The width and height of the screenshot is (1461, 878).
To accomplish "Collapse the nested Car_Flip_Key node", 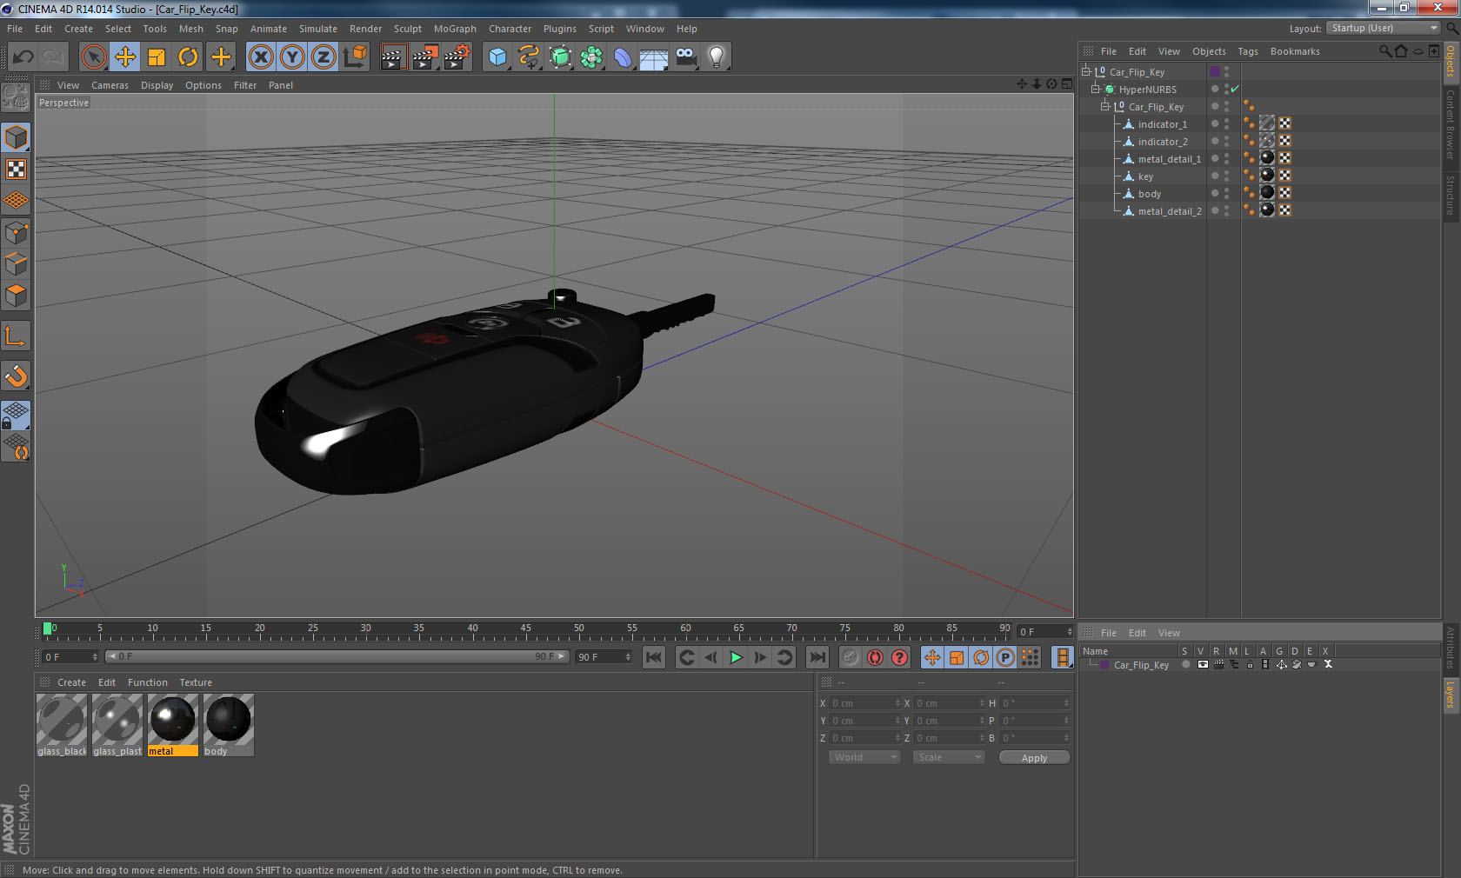I will click(x=1105, y=106).
